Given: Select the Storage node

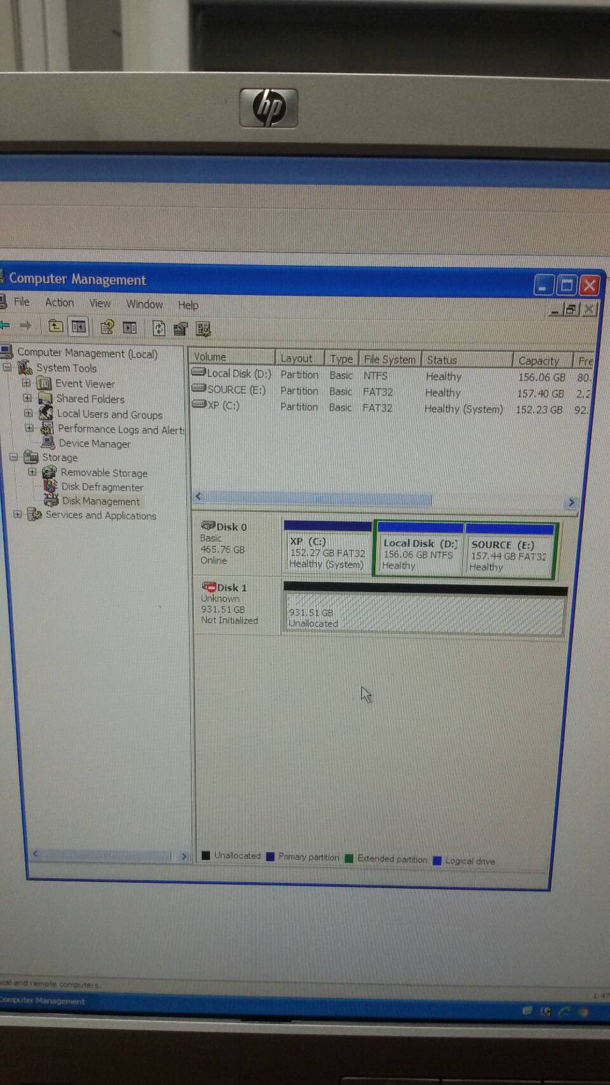Looking at the screenshot, I should click(60, 457).
